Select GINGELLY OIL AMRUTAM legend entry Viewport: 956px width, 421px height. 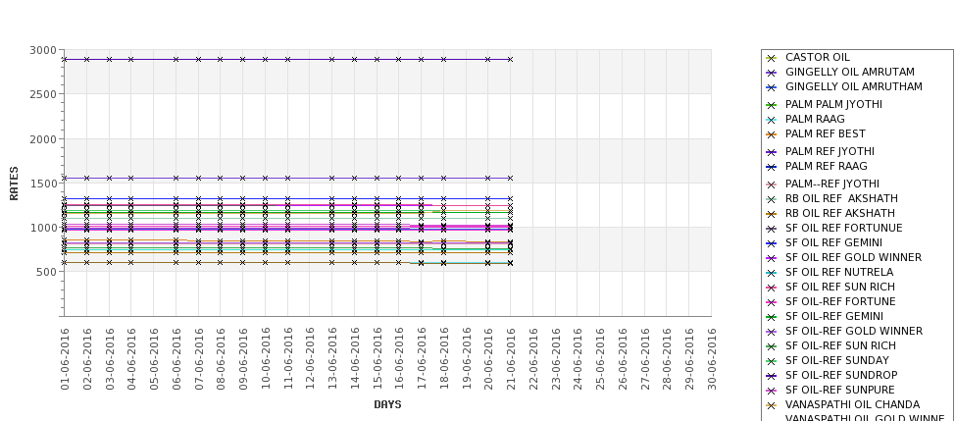[849, 72]
